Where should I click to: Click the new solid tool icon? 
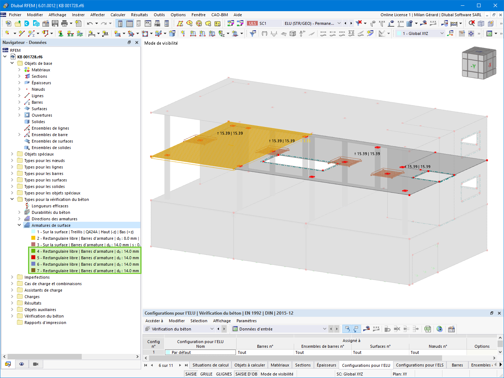click(x=158, y=33)
